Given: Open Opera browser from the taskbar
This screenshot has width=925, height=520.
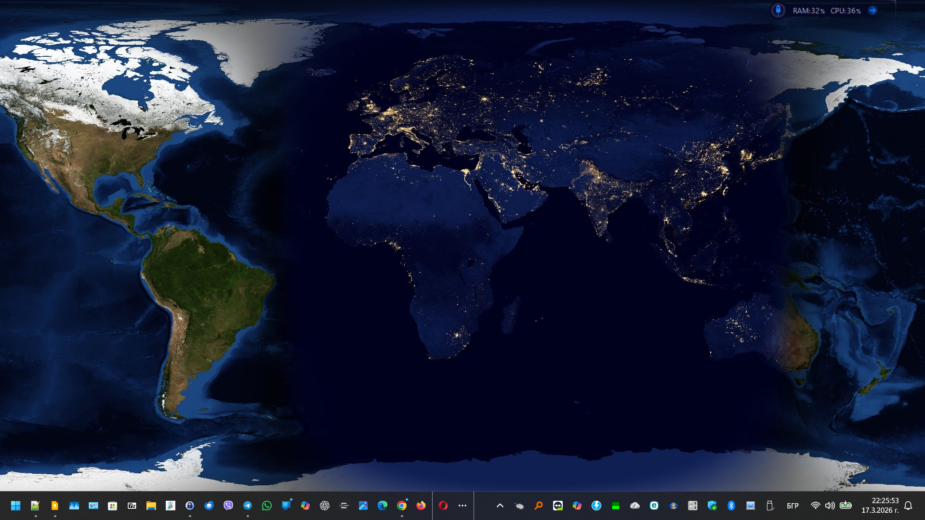Looking at the screenshot, I should (443, 506).
